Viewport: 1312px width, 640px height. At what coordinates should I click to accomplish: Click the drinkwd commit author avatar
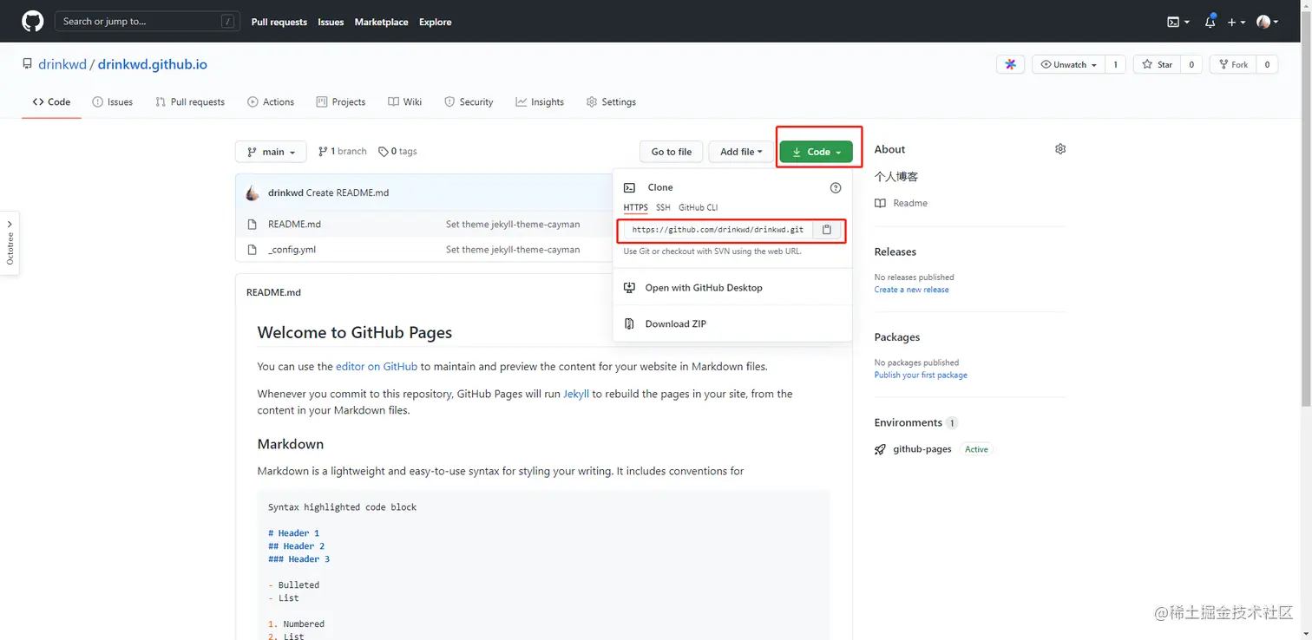pyautogui.click(x=253, y=193)
